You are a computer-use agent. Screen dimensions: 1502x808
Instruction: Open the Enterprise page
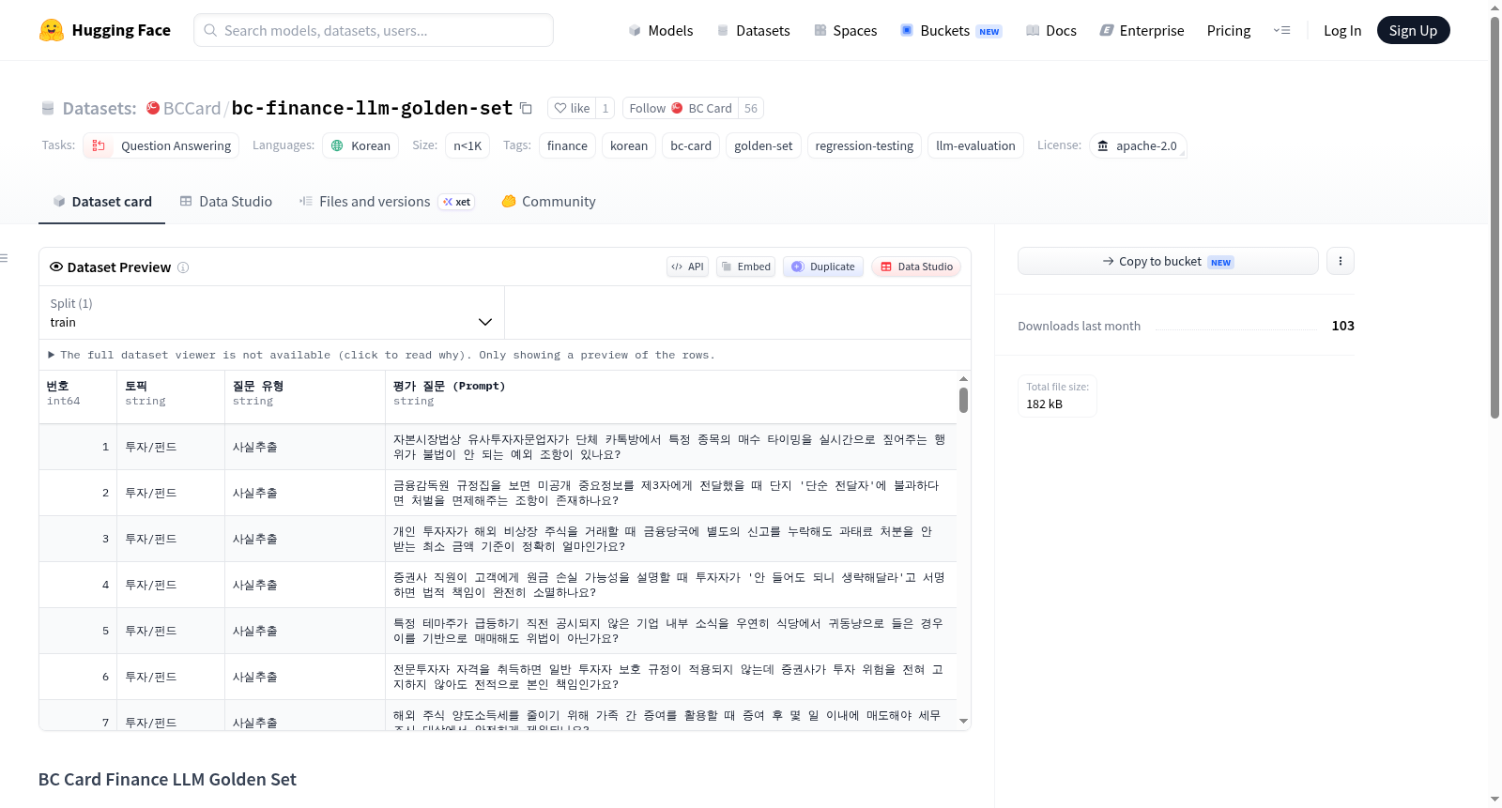point(1142,31)
